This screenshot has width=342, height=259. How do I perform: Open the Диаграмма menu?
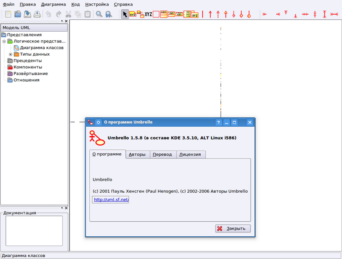coord(53,4)
